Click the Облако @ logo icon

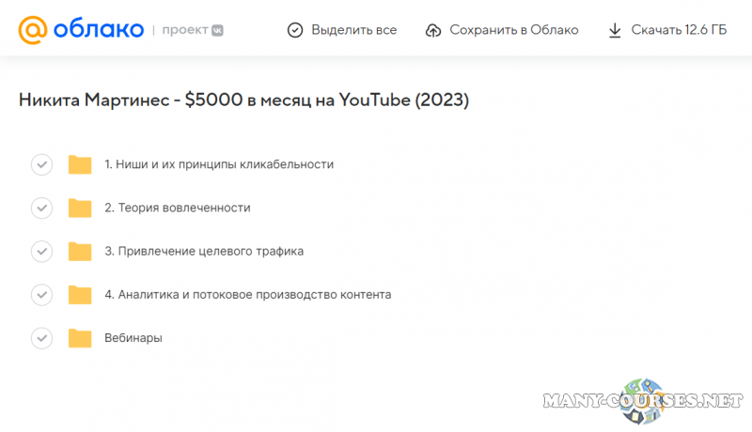tap(32, 30)
